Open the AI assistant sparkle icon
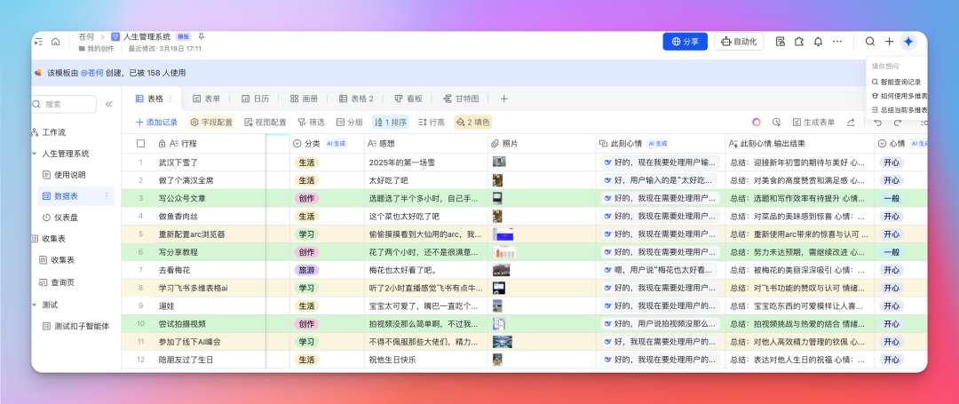Viewport: 959px width, 404px height. [907, 42]
